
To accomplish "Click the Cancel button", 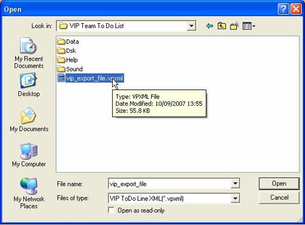I will 279,198.
